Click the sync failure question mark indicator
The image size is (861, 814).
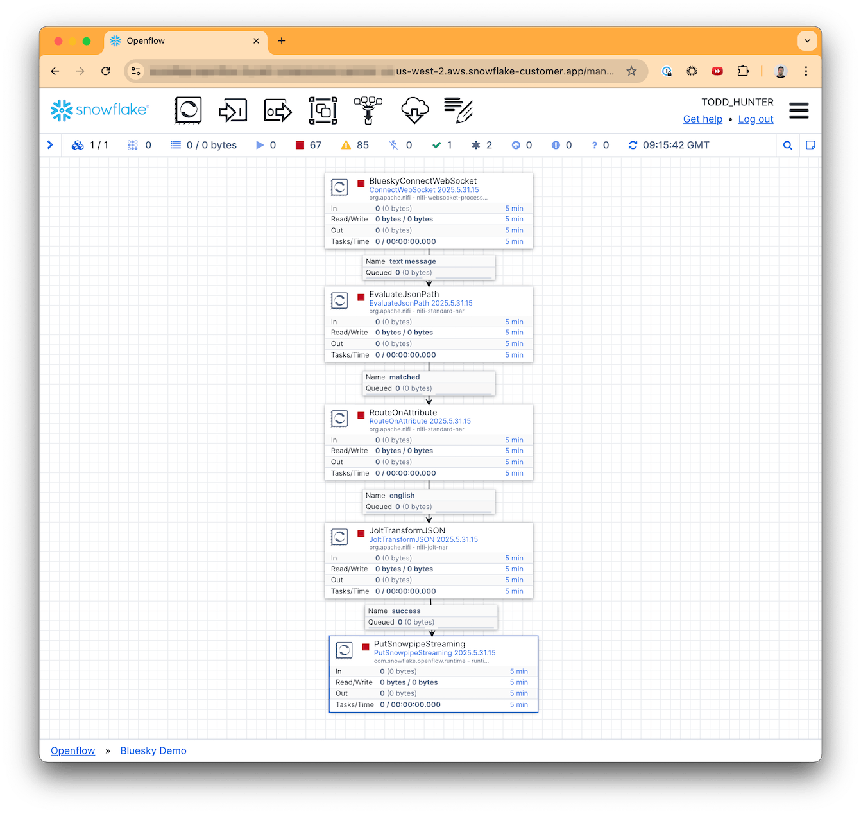coord(600,145)
